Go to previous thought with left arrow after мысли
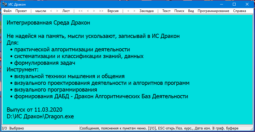The height and width of the screenshot is (132, 255). point(51,11)
